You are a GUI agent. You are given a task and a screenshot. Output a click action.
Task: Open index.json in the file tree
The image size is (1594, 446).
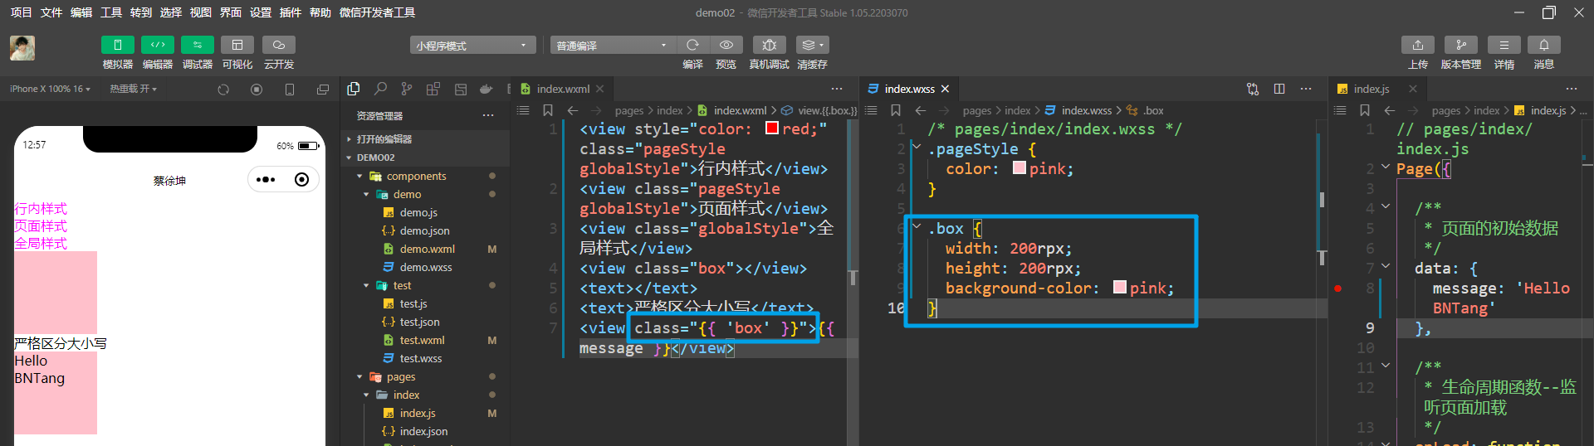coord(425,431)
